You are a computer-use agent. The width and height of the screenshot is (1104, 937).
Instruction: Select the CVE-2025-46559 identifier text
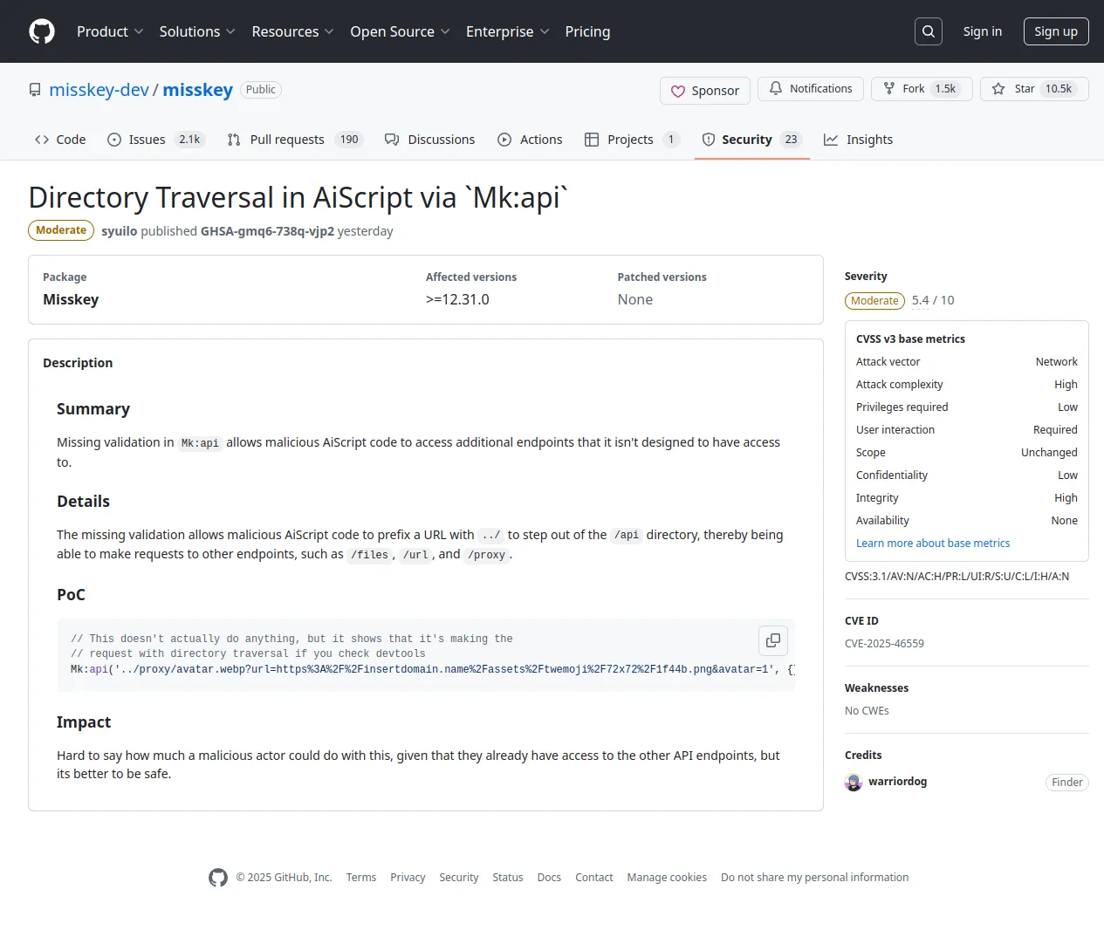[884, 644]
